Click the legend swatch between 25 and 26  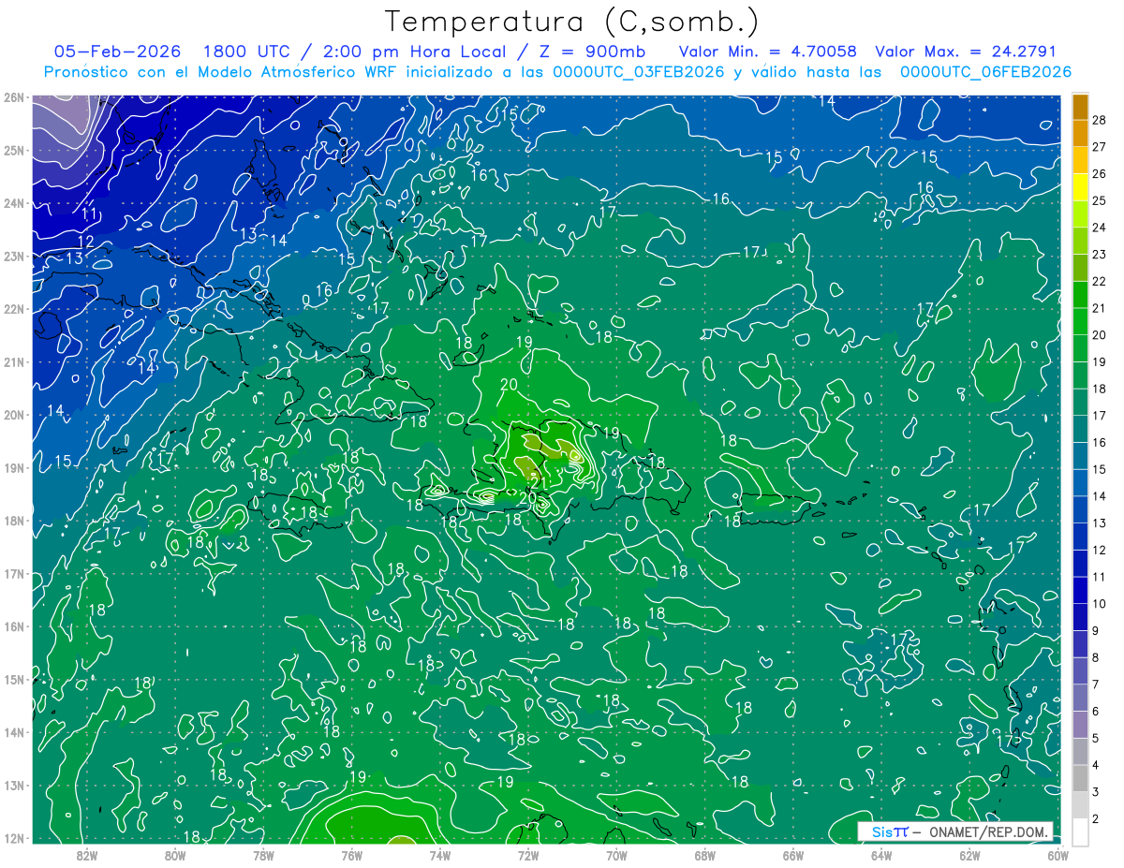coord(1080,187)
